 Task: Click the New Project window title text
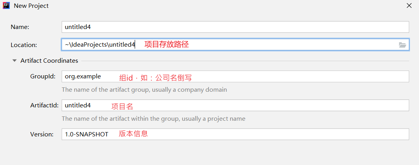click(x=31, y=6)
